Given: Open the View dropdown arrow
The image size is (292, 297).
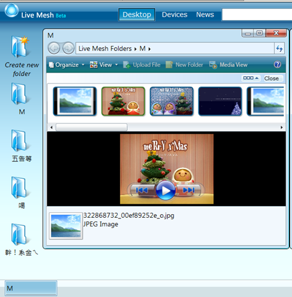Looking at the screenshot, I should pos(117,65).
